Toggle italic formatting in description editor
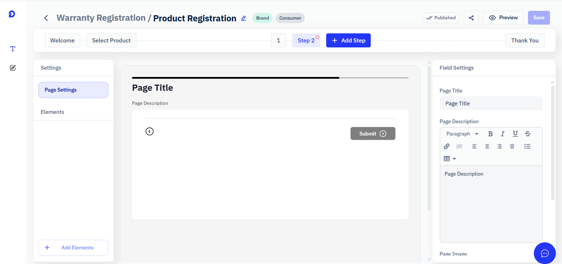This screenshot has width=562, height=264. tap(503, 134)
